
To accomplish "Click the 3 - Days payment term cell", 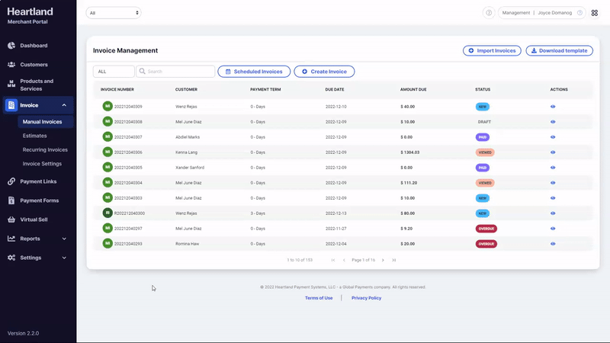I will tap(258, 213).
